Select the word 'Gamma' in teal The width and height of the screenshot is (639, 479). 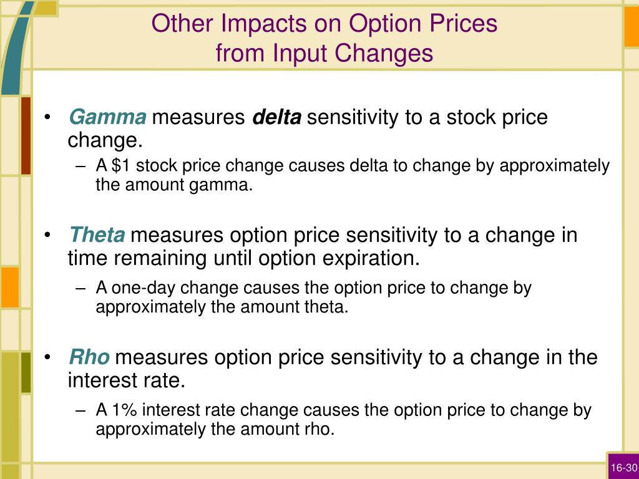pyautogui.click(x=107, y=117)
